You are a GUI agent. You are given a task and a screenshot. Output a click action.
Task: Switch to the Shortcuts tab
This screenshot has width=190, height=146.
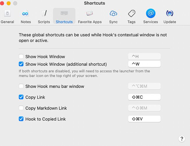tap(64, 16)
